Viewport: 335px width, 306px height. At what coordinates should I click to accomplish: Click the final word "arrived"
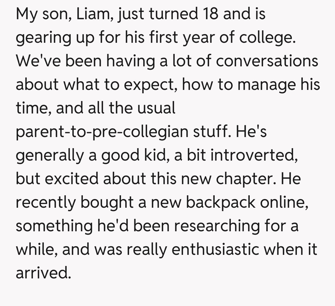[41, 273]
